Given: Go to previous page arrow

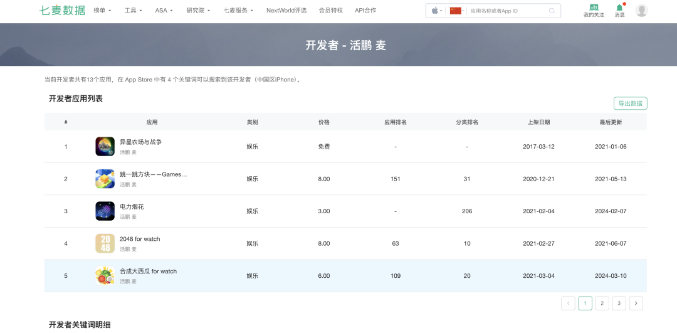Looking at the screenshot, I should 568,303.
